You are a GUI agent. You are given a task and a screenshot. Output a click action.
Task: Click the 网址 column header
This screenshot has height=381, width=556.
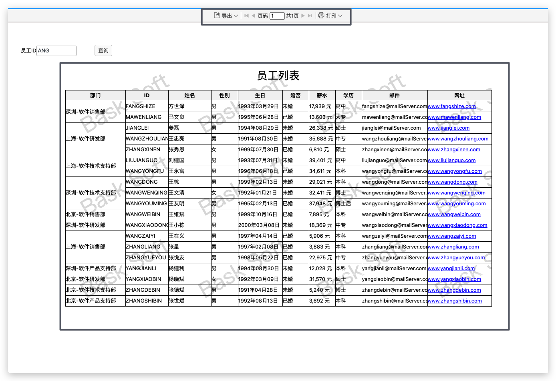tap(459, 96)
